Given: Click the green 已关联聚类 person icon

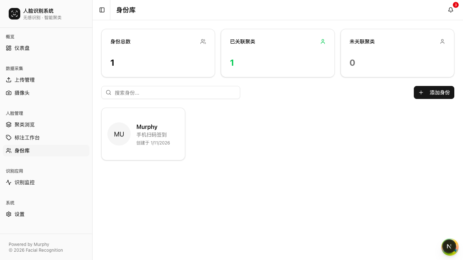Looking at the screenshot, I should tap(323, 42).
